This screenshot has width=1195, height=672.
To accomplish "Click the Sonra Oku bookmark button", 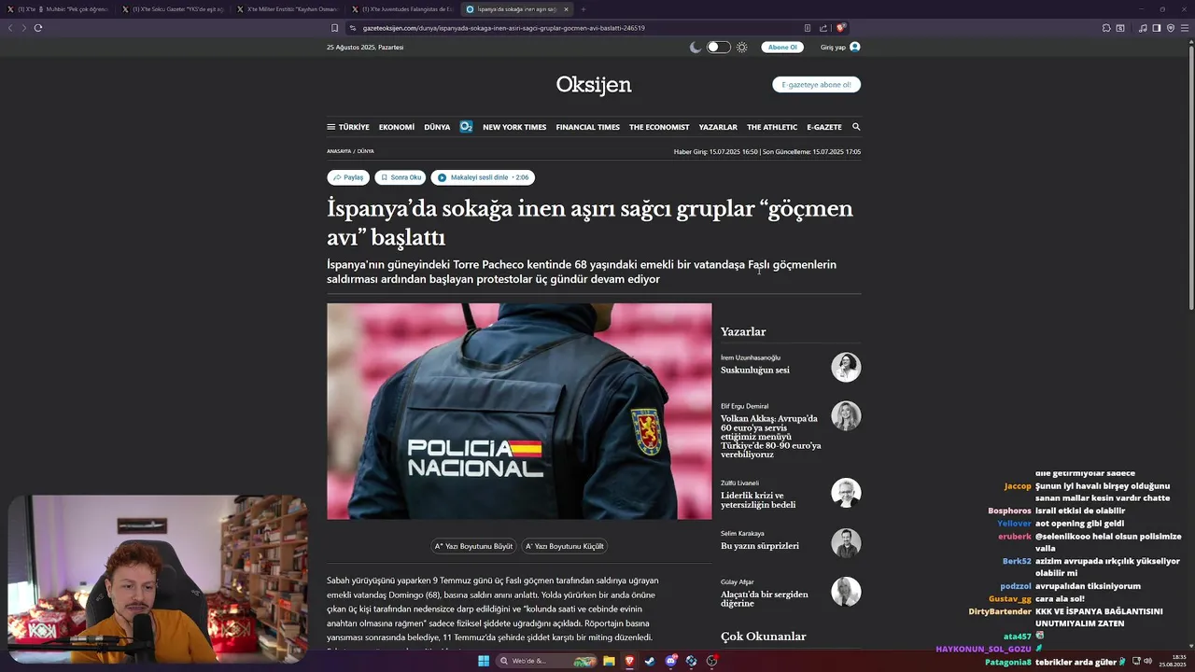I will [401, 177].
